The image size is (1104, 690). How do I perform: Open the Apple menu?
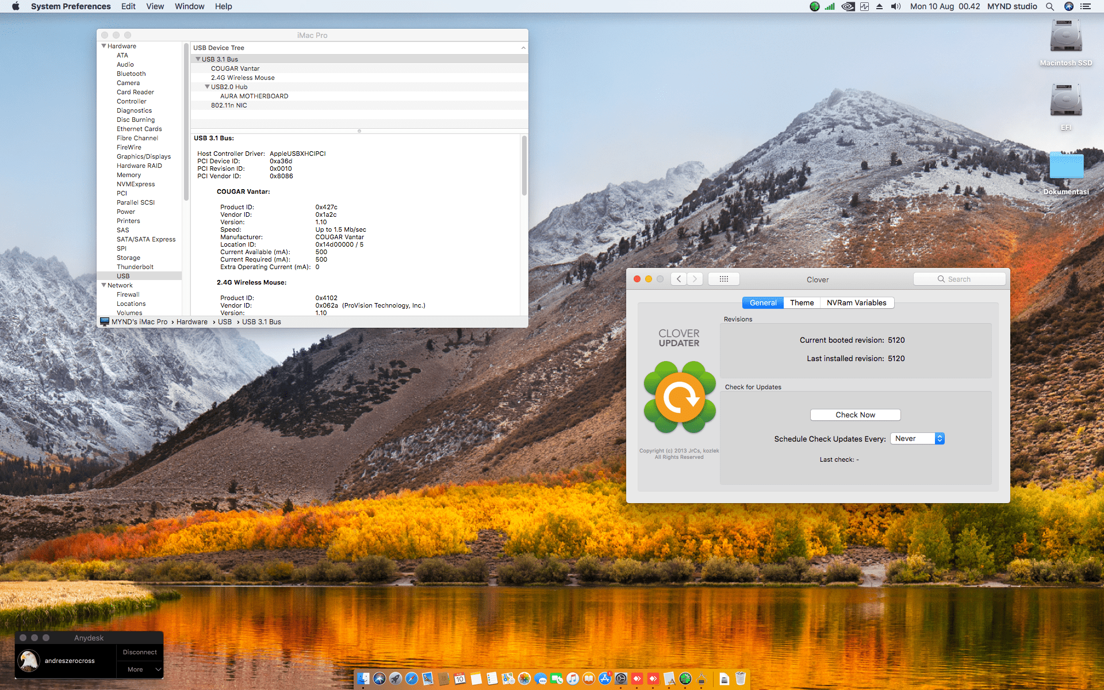pyautogui.click(x=16, y=6)
